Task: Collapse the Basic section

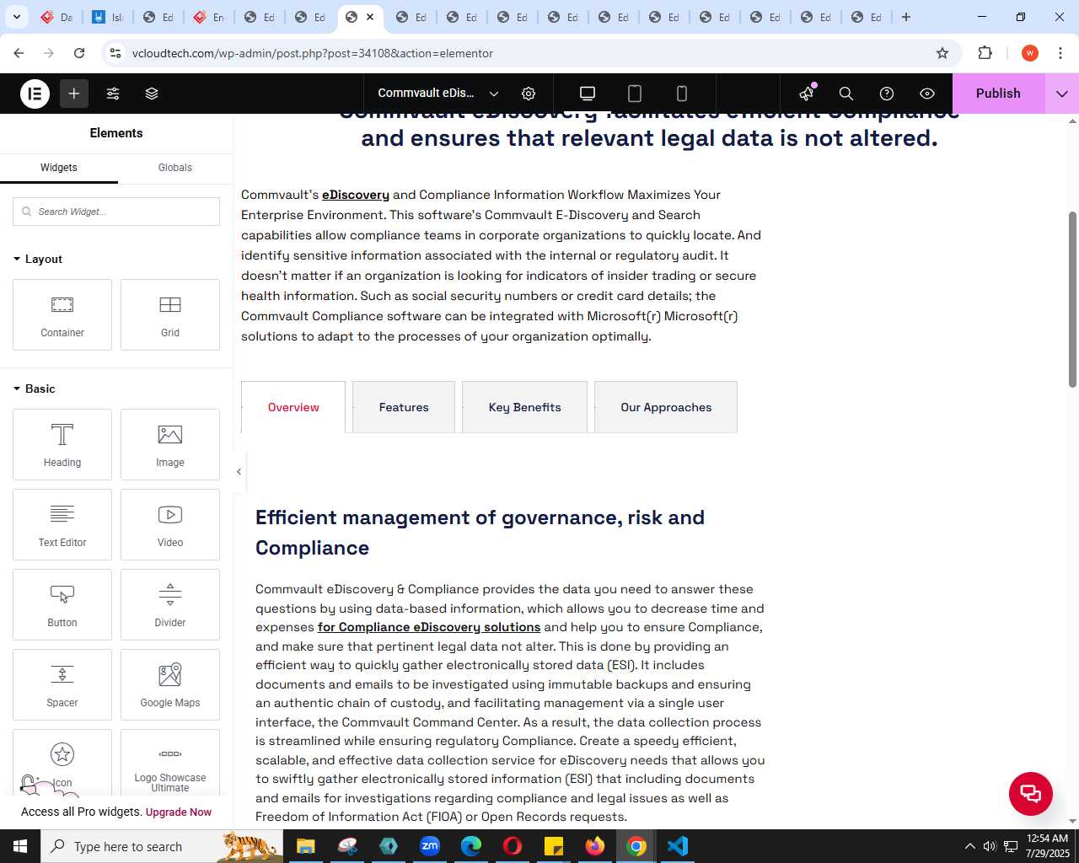Action: [35, 389]
